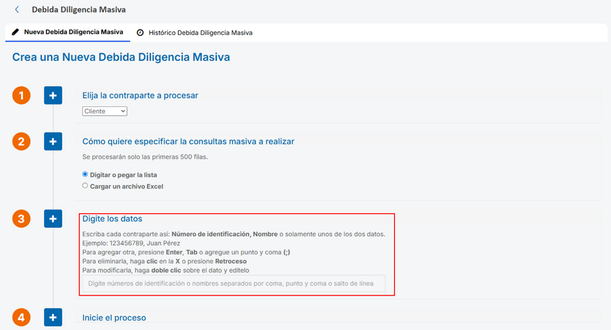Click the orange step 4 number badge

pos(21,317)
